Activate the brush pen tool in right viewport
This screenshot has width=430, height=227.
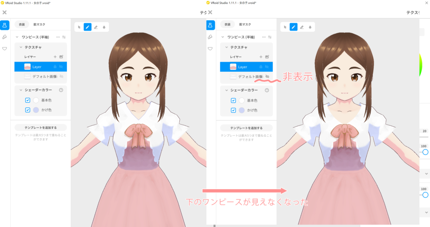pos(293,27)
